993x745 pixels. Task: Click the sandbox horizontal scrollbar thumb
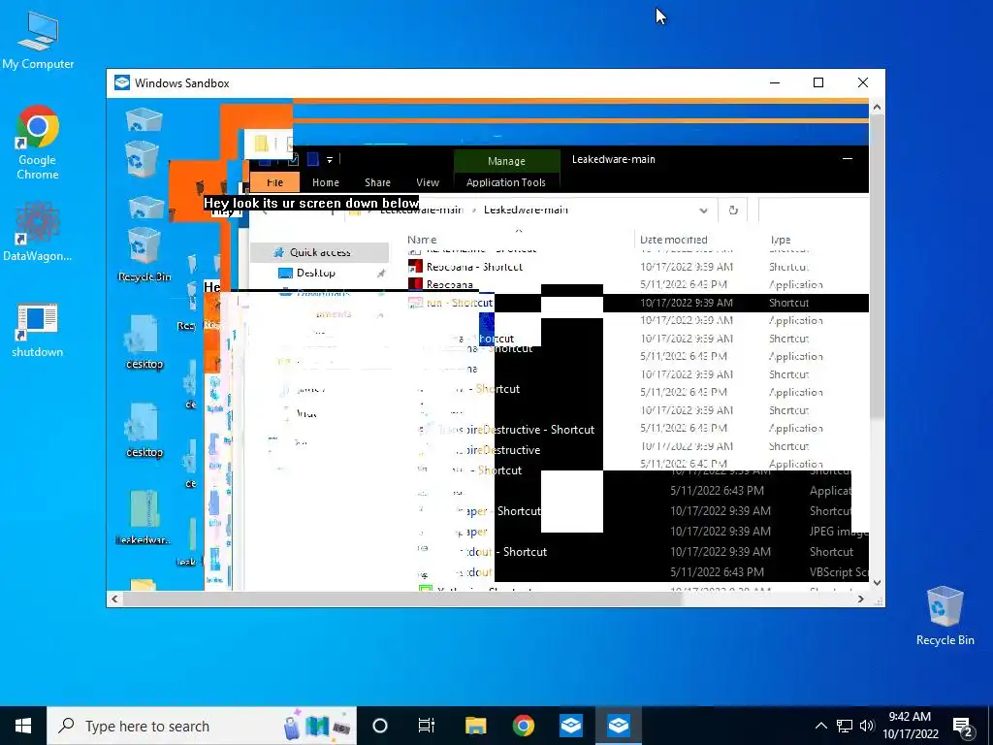402,599
